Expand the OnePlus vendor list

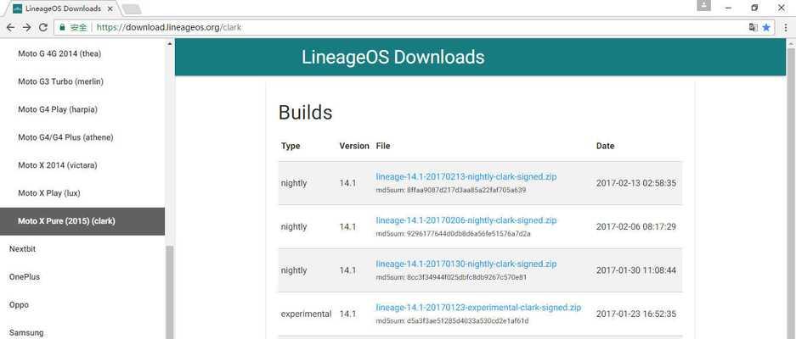[25, 276]
